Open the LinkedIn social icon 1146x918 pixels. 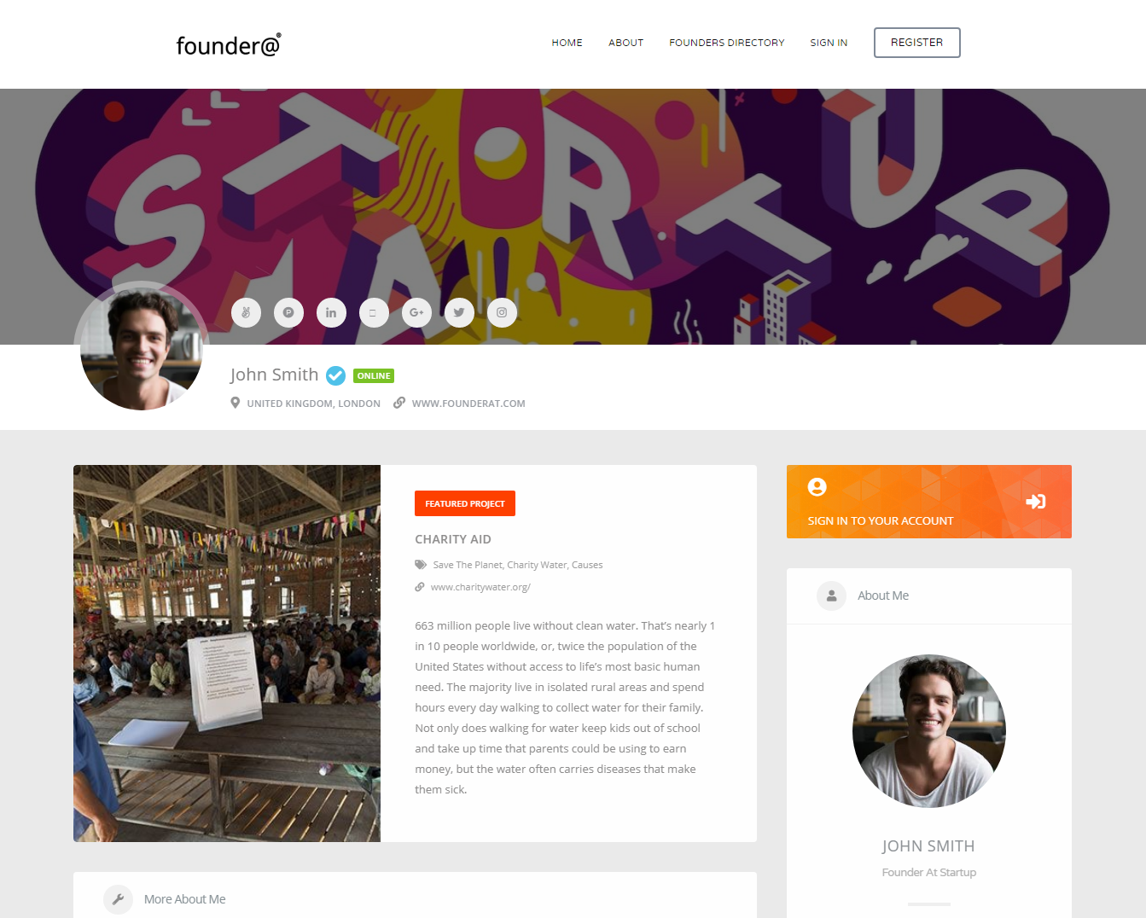(331, 312)
